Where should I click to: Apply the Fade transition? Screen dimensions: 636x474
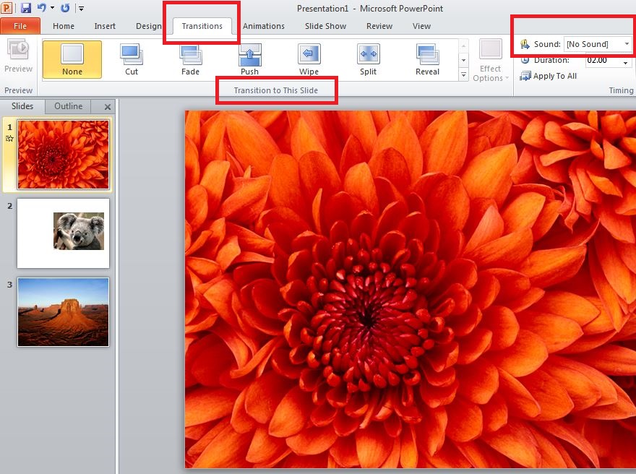190,59
